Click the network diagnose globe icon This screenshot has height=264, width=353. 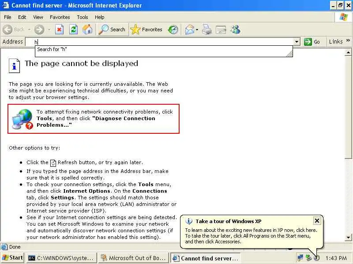coord(23,119)
